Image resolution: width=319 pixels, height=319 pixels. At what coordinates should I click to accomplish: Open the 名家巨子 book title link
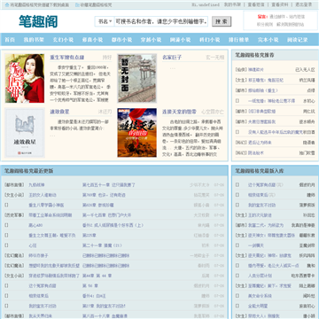coord(172,58)
